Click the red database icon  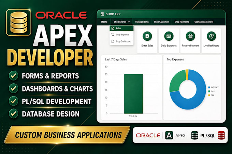click(x=221, y=135)
